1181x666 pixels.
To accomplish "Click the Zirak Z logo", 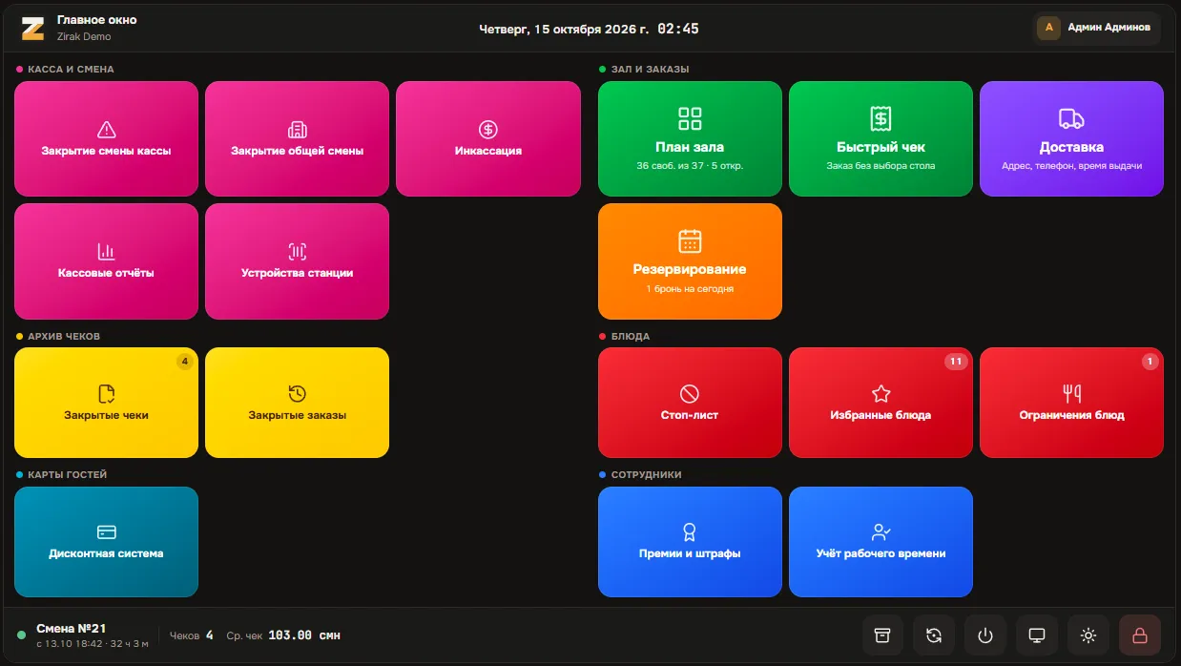I will tap(33, 29).
